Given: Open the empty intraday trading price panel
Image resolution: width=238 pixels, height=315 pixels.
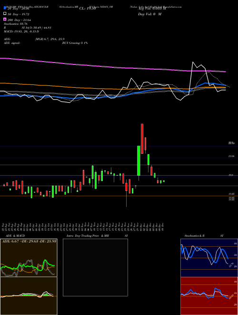Looking at the screenshot, I should [x=95, y=267].
